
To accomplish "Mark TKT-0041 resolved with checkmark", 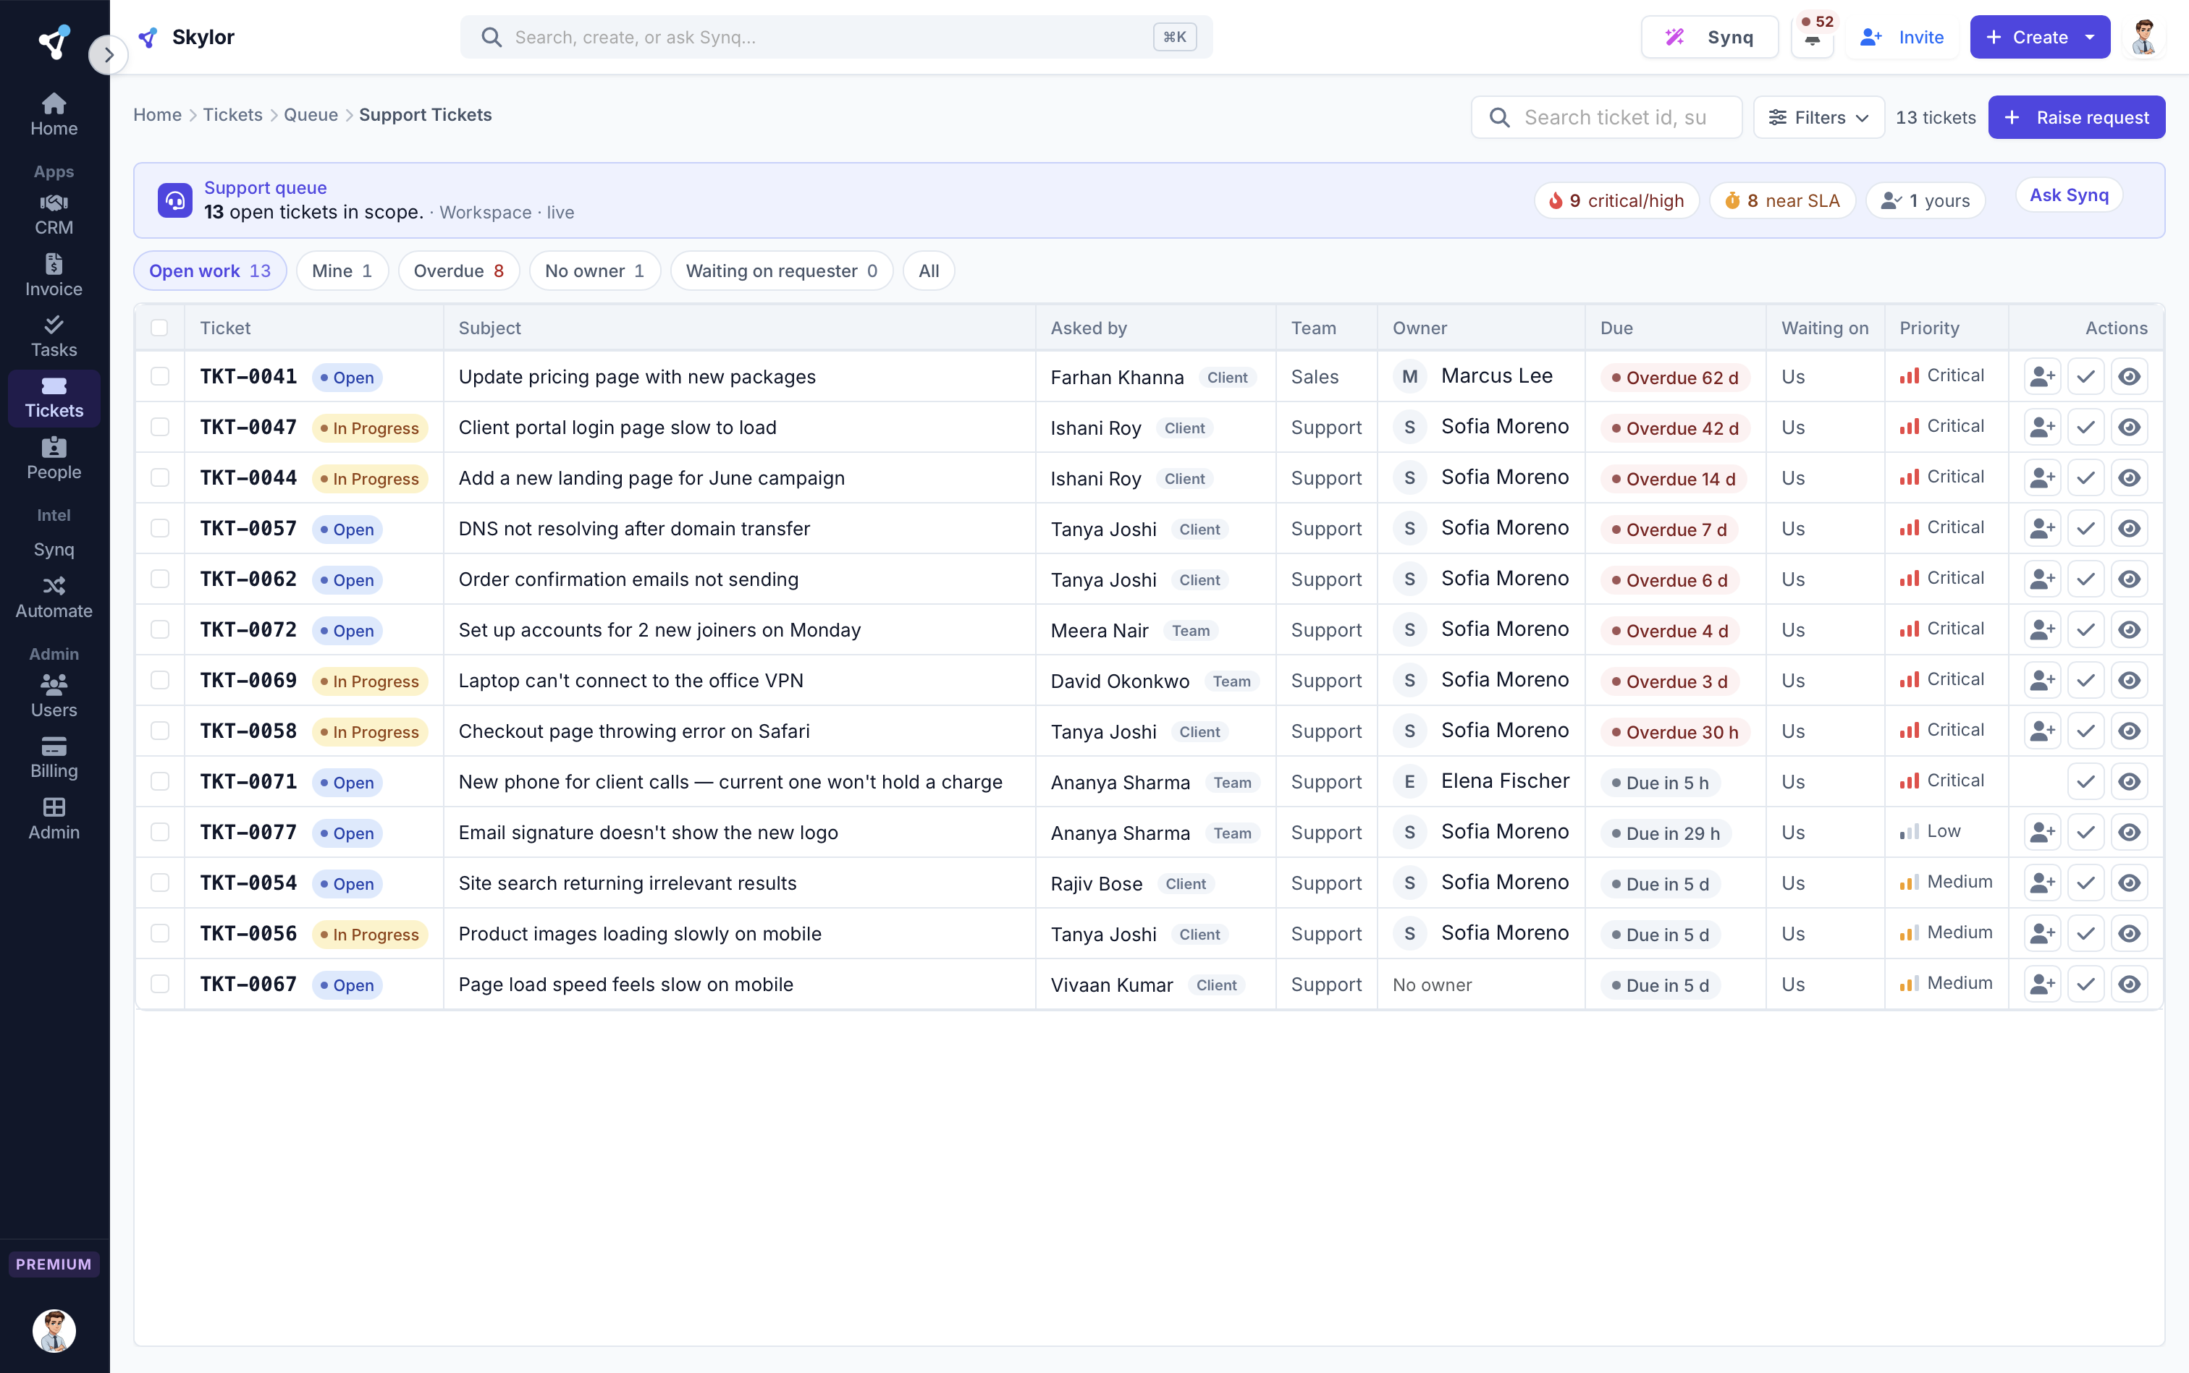I will tap(2085, 377).
